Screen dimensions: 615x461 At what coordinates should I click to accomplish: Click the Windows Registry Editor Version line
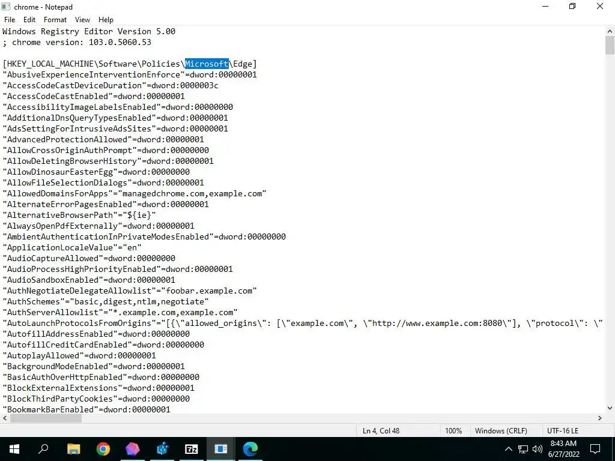click(89, 31)
